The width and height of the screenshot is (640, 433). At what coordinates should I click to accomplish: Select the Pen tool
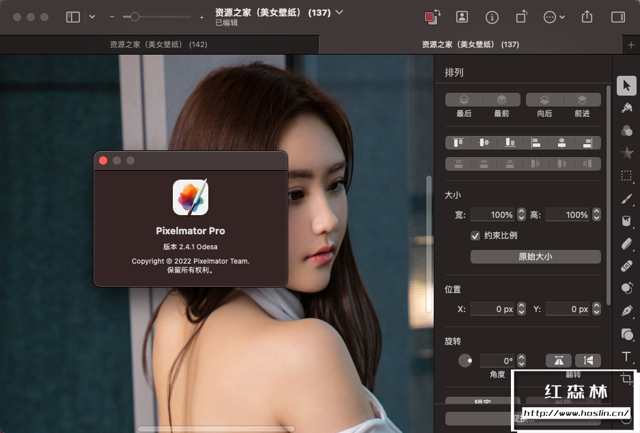tap(626, 311)
